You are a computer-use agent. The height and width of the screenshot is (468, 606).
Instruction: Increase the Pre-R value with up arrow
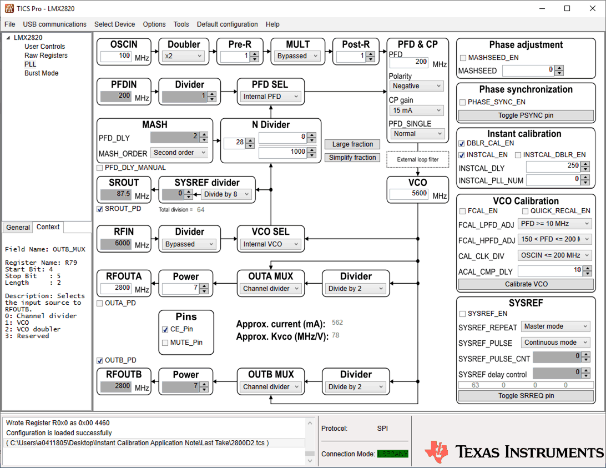point(255,54)
